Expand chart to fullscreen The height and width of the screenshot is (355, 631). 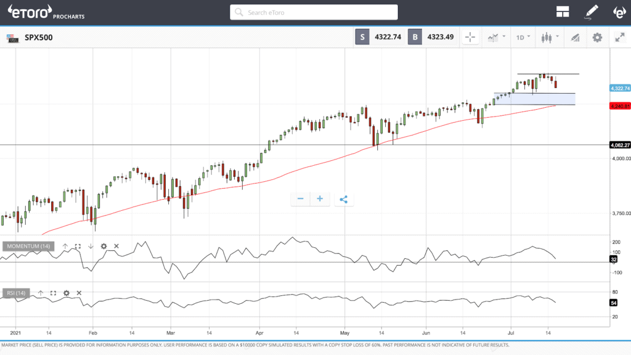(620, 37)
